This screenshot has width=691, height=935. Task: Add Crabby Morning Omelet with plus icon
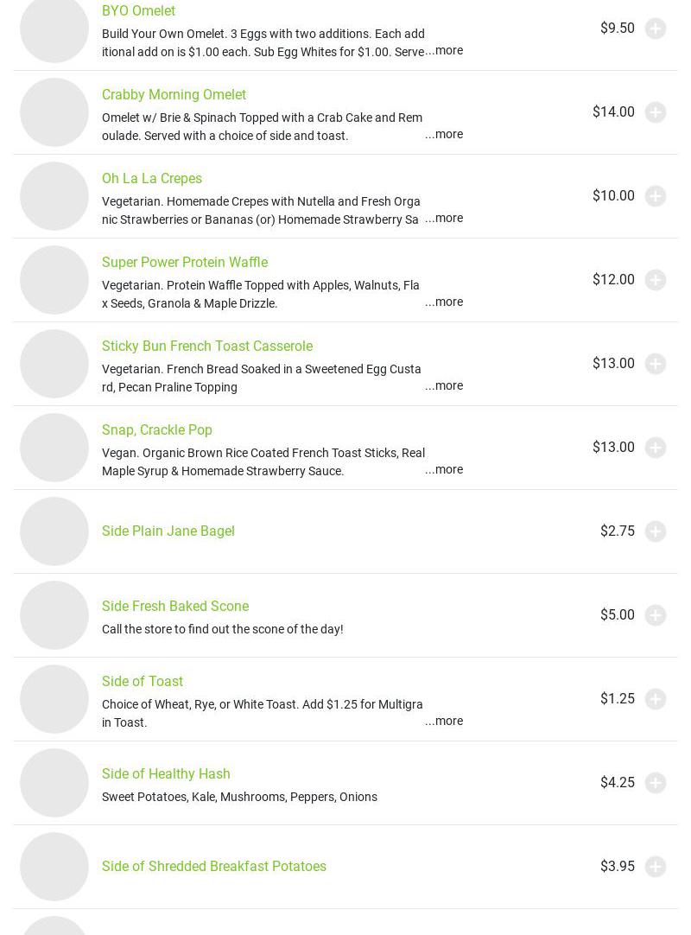click(656, 112)
